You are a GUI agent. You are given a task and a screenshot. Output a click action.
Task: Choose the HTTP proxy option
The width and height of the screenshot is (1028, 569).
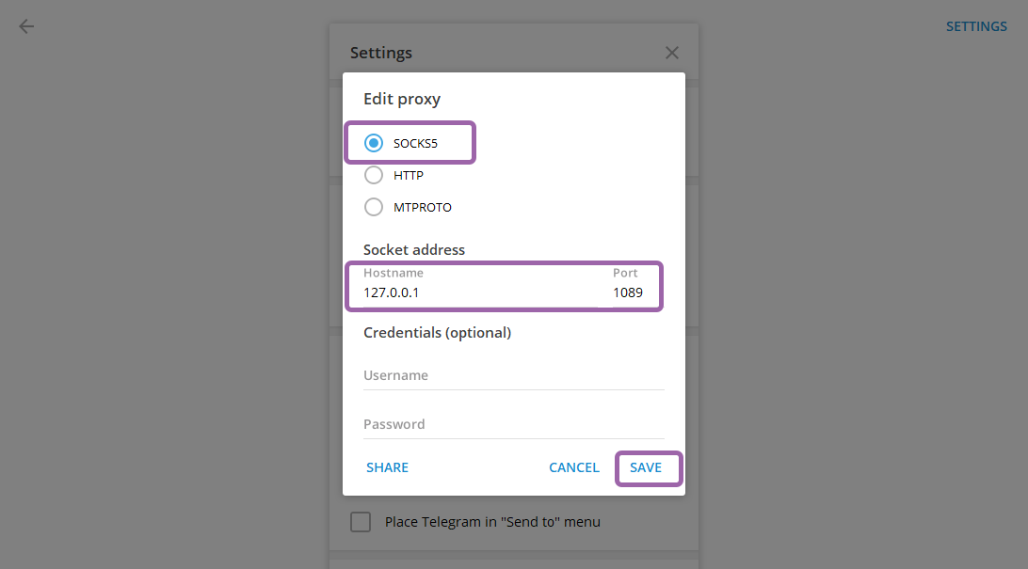pyautogui.click(x=374, y=175)
